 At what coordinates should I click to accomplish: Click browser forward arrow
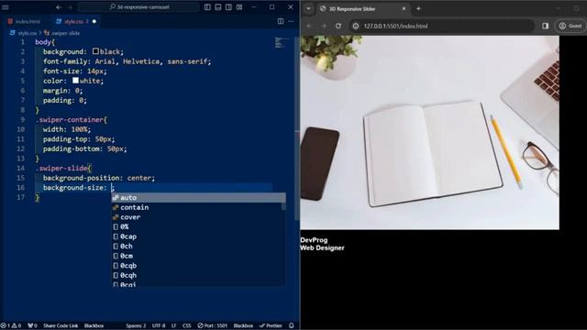point(324,26)
